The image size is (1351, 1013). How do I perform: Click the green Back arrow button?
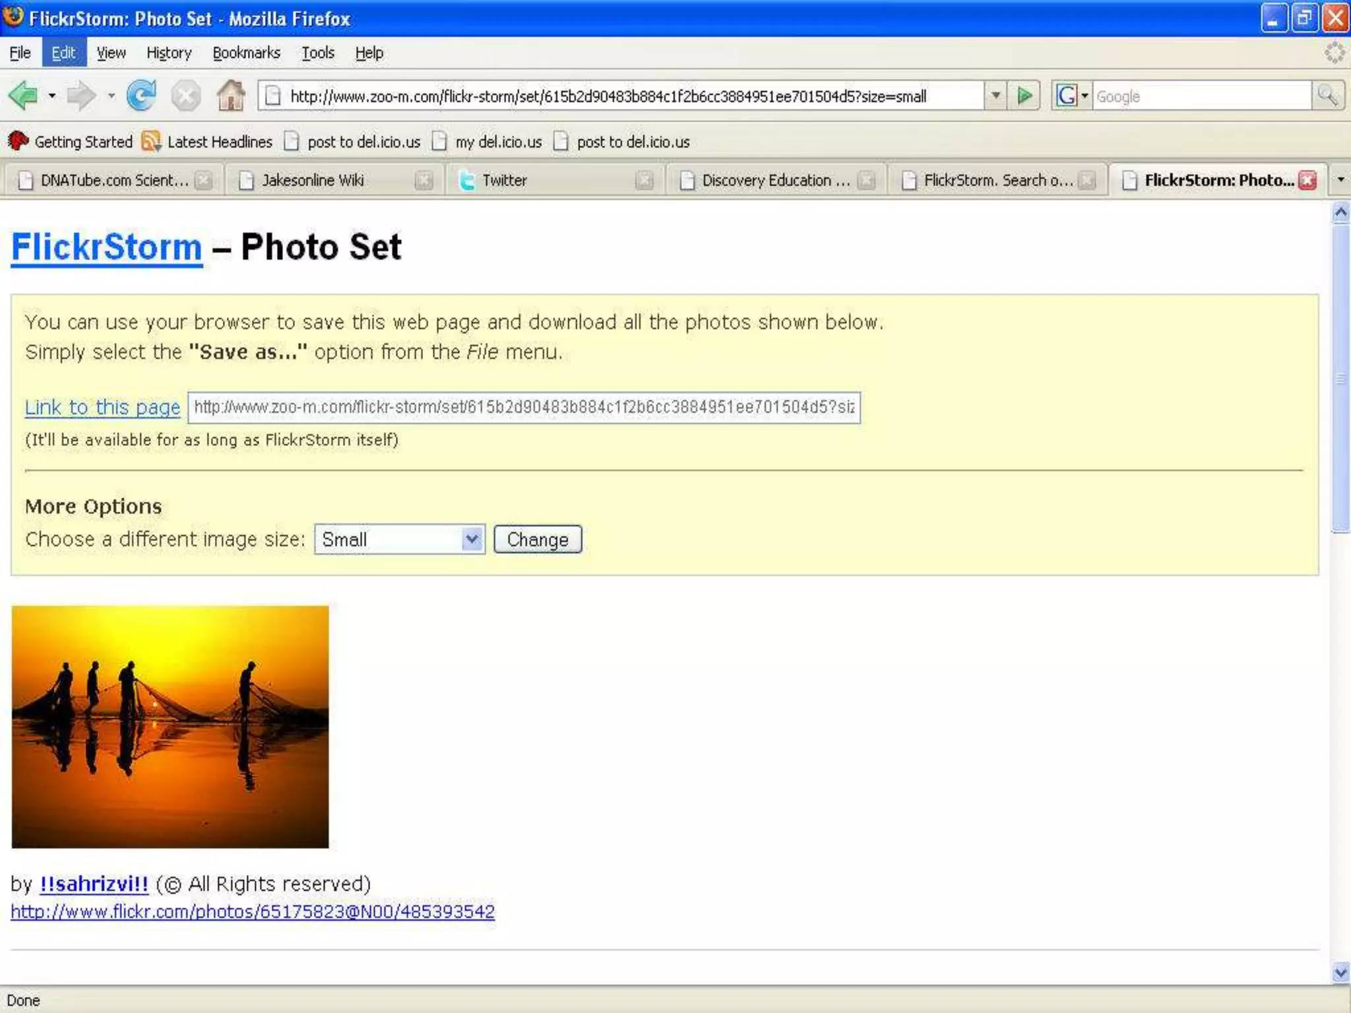coord(24,96)
